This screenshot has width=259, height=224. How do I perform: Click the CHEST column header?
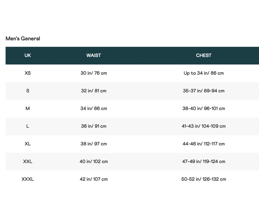coord(204,55)
